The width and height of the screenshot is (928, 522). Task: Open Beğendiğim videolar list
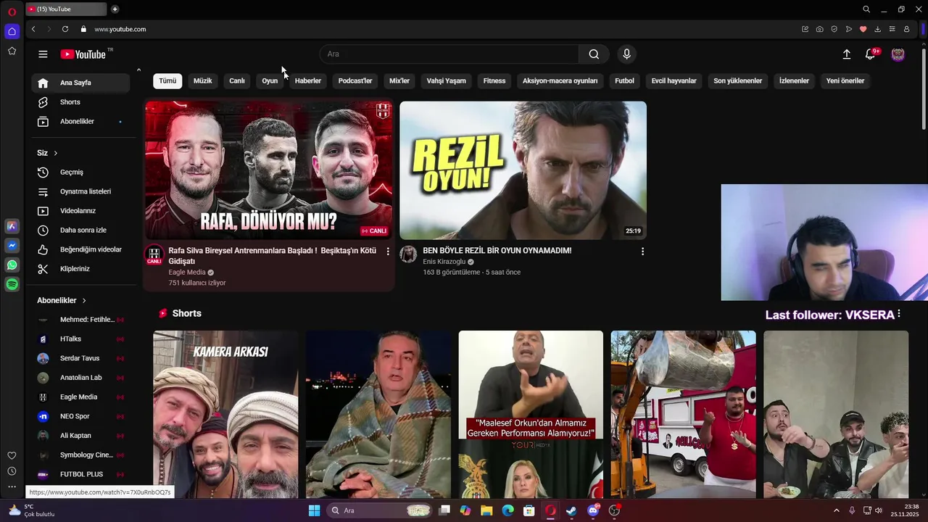click(80, 249)
